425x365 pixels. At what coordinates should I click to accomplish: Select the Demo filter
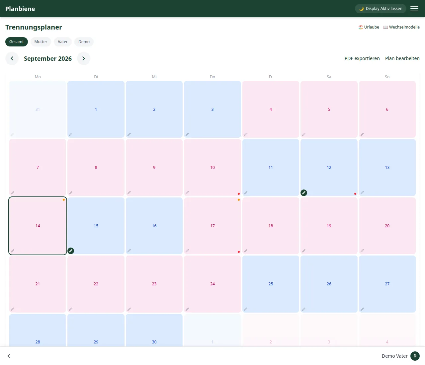(84, 42)
